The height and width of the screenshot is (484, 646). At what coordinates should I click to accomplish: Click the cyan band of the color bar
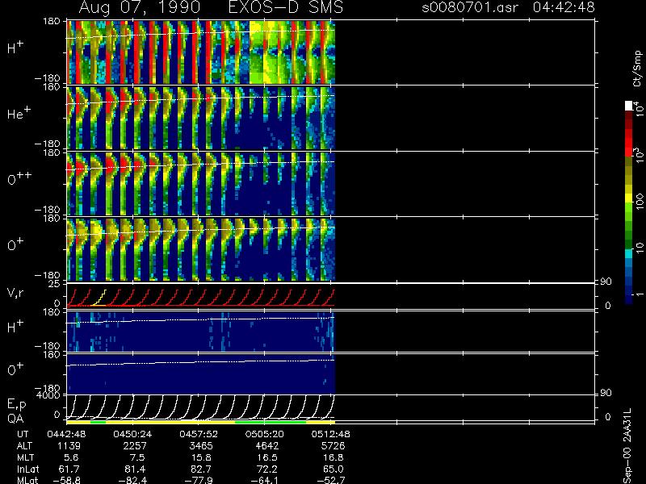629,253
